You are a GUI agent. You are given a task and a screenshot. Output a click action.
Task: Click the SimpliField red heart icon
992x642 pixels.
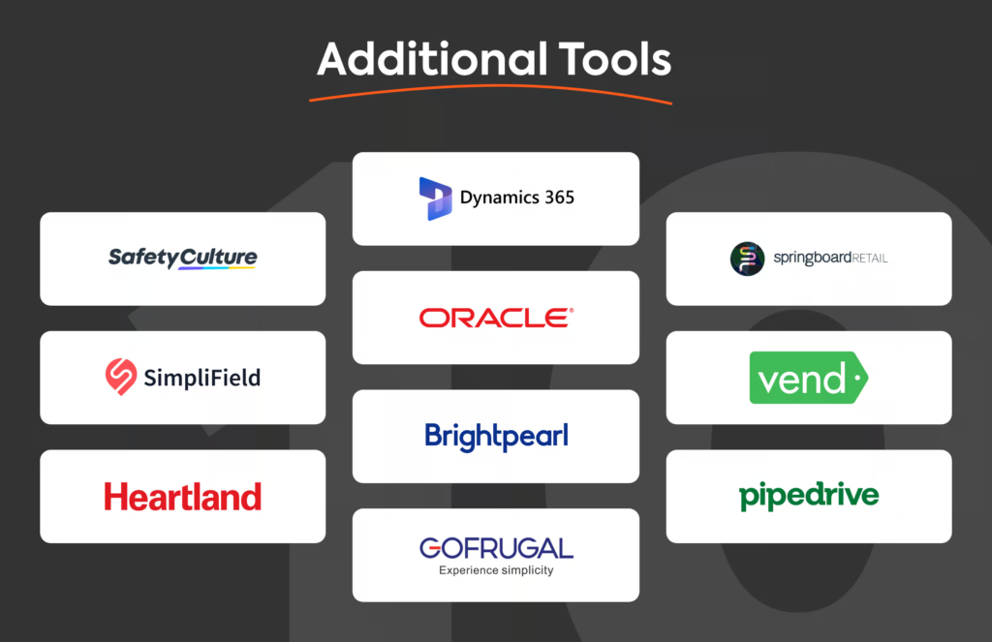pyautogui.click(x=121, y=377)
